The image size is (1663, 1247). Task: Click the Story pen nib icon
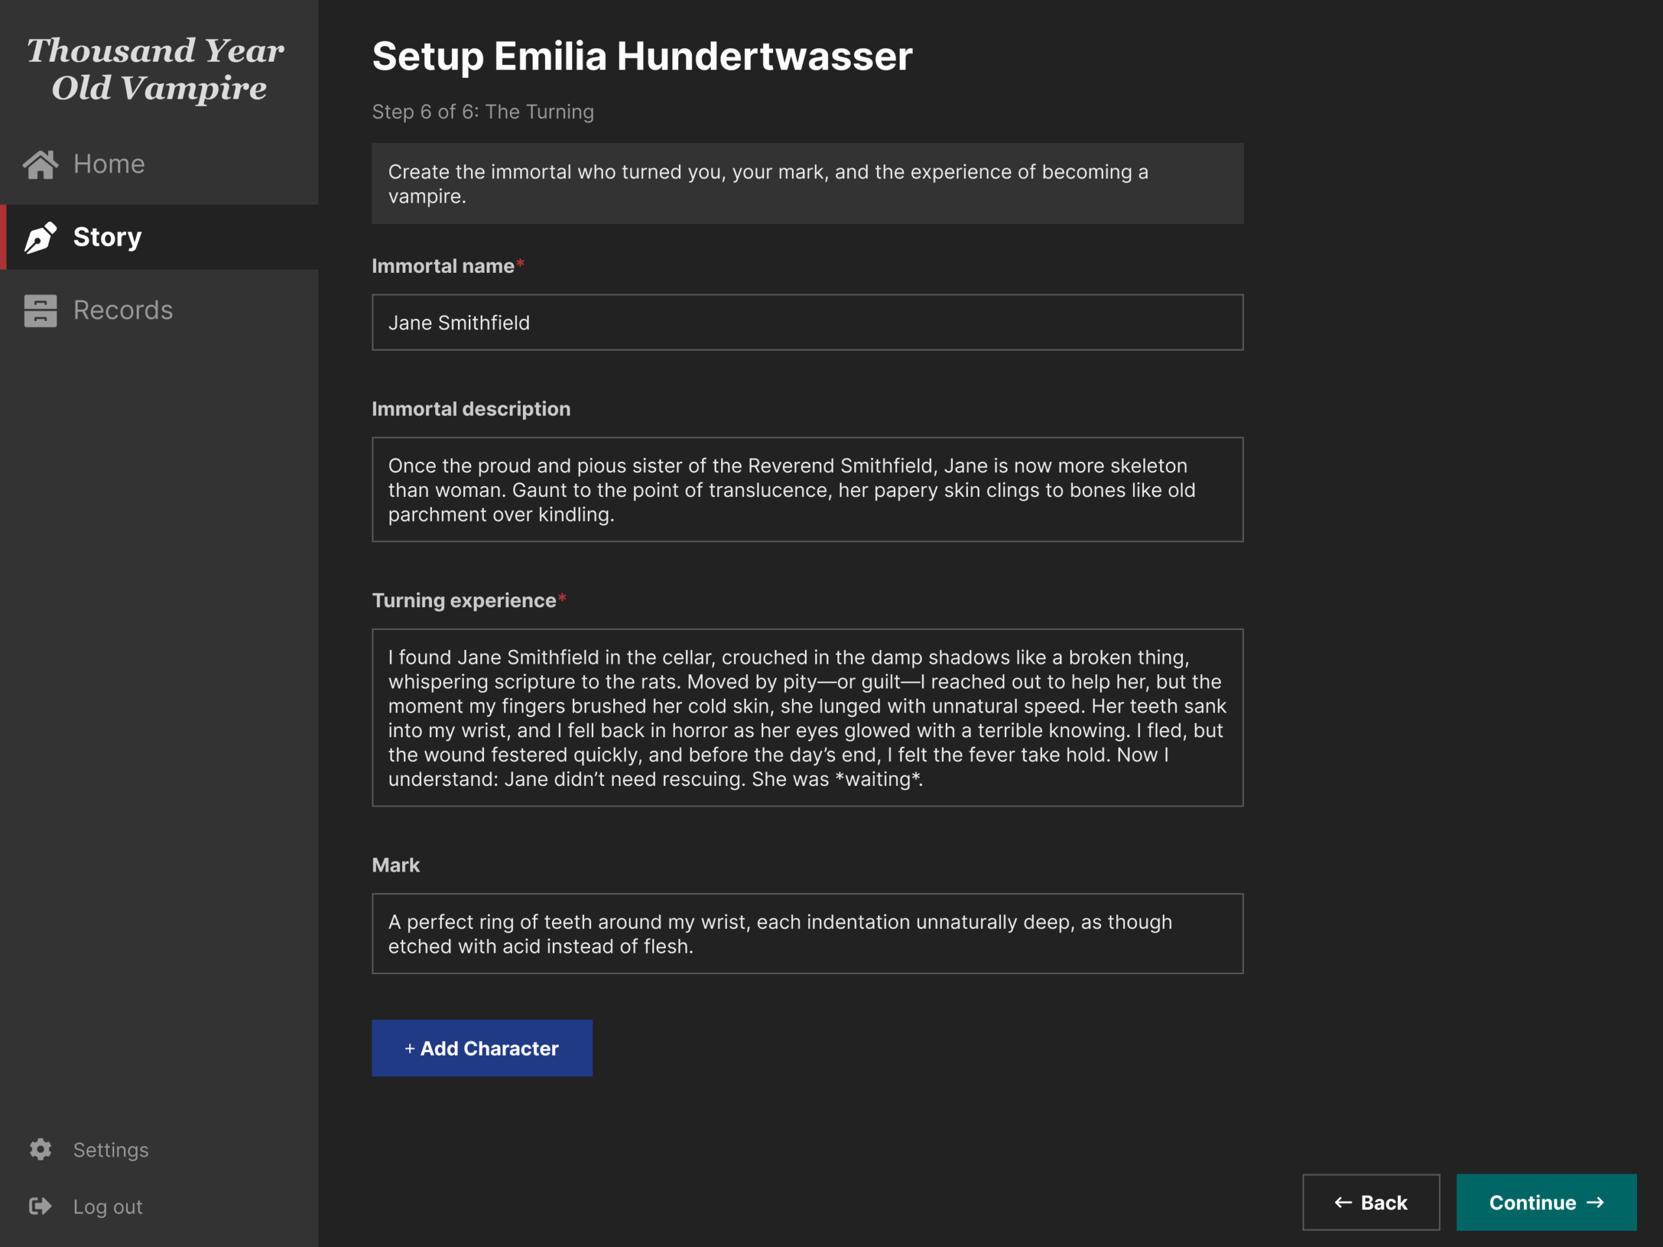click(40, 237)
